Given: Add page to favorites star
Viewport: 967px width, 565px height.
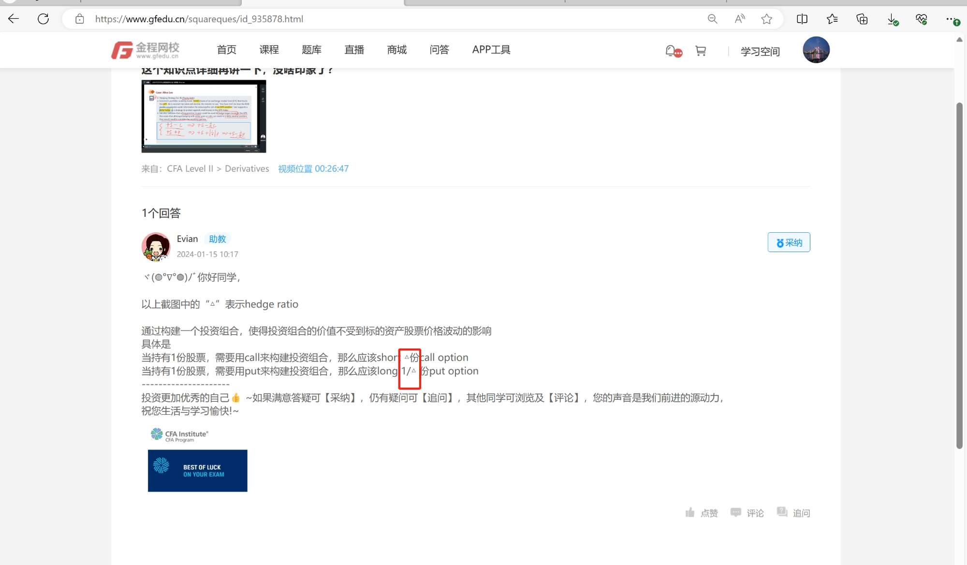Looking at the screenshot, I should [766, 19].
